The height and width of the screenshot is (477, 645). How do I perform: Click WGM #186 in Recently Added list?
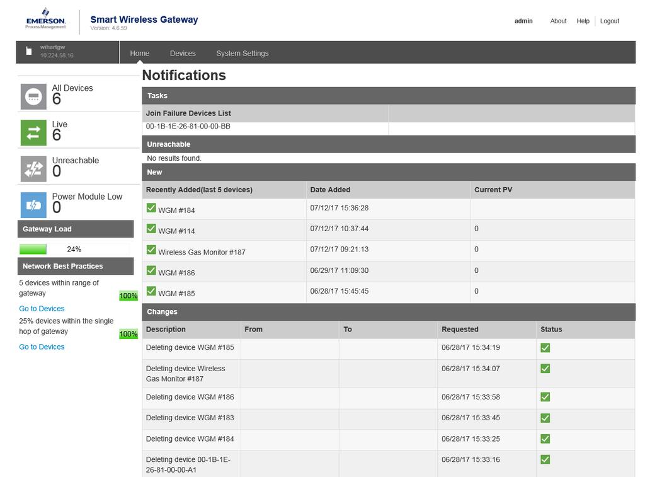176,273
